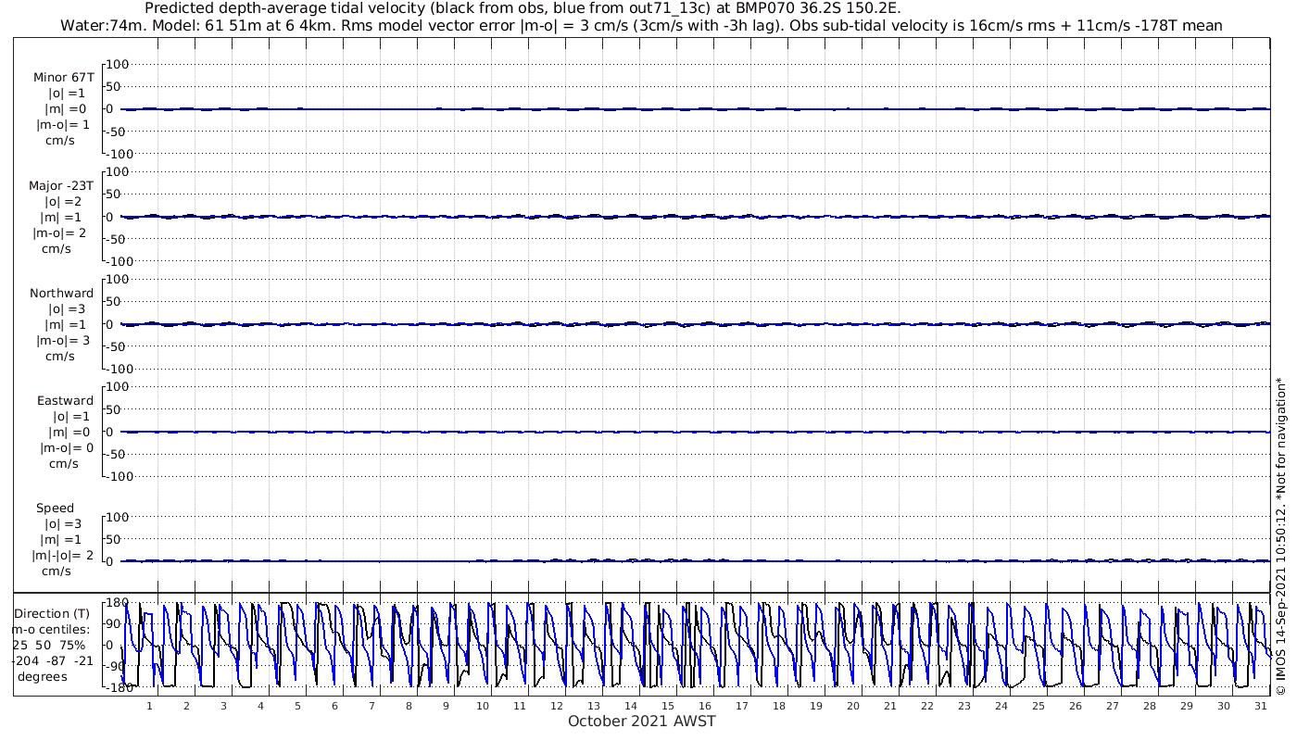Select the '25 50 75%' centile header

coord(48,645)
